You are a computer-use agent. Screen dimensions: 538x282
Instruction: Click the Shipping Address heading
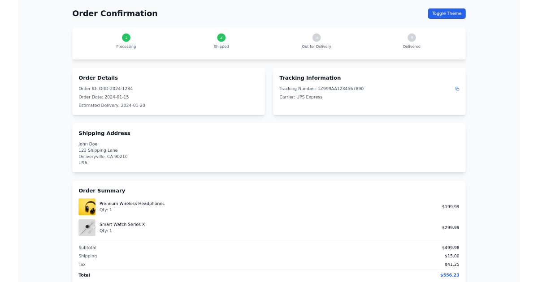pyautogui.click(x=104, y=133)
